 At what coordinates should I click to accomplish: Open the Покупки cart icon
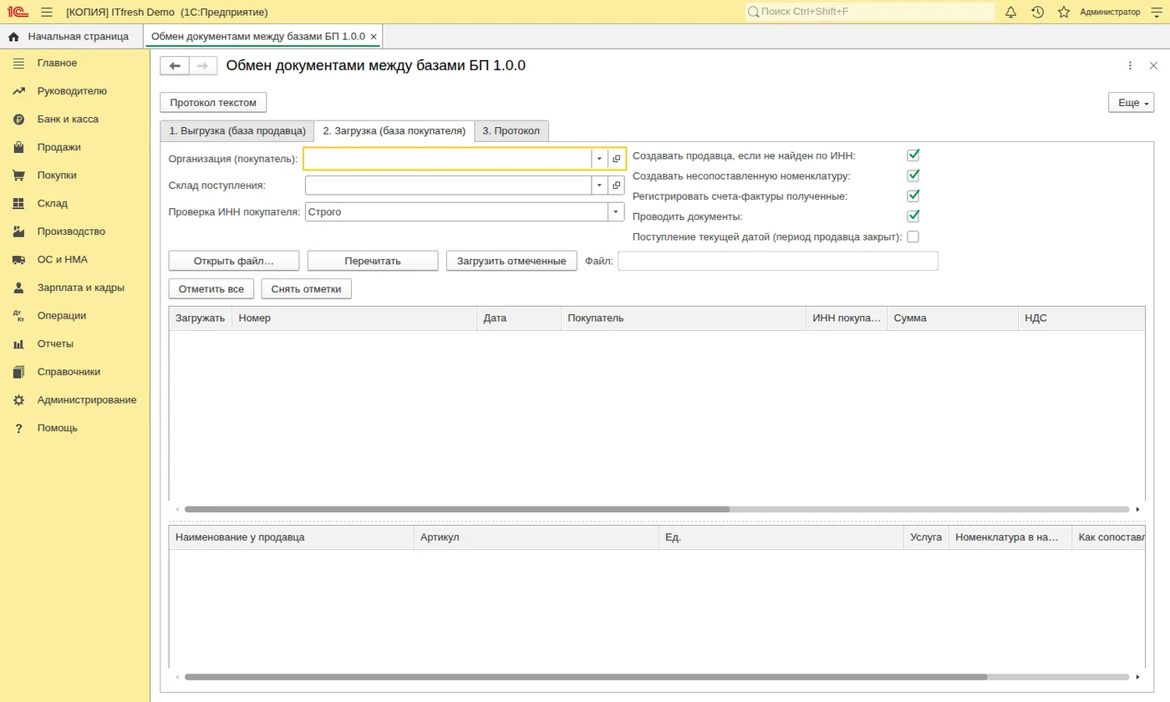tap(18, 175)
